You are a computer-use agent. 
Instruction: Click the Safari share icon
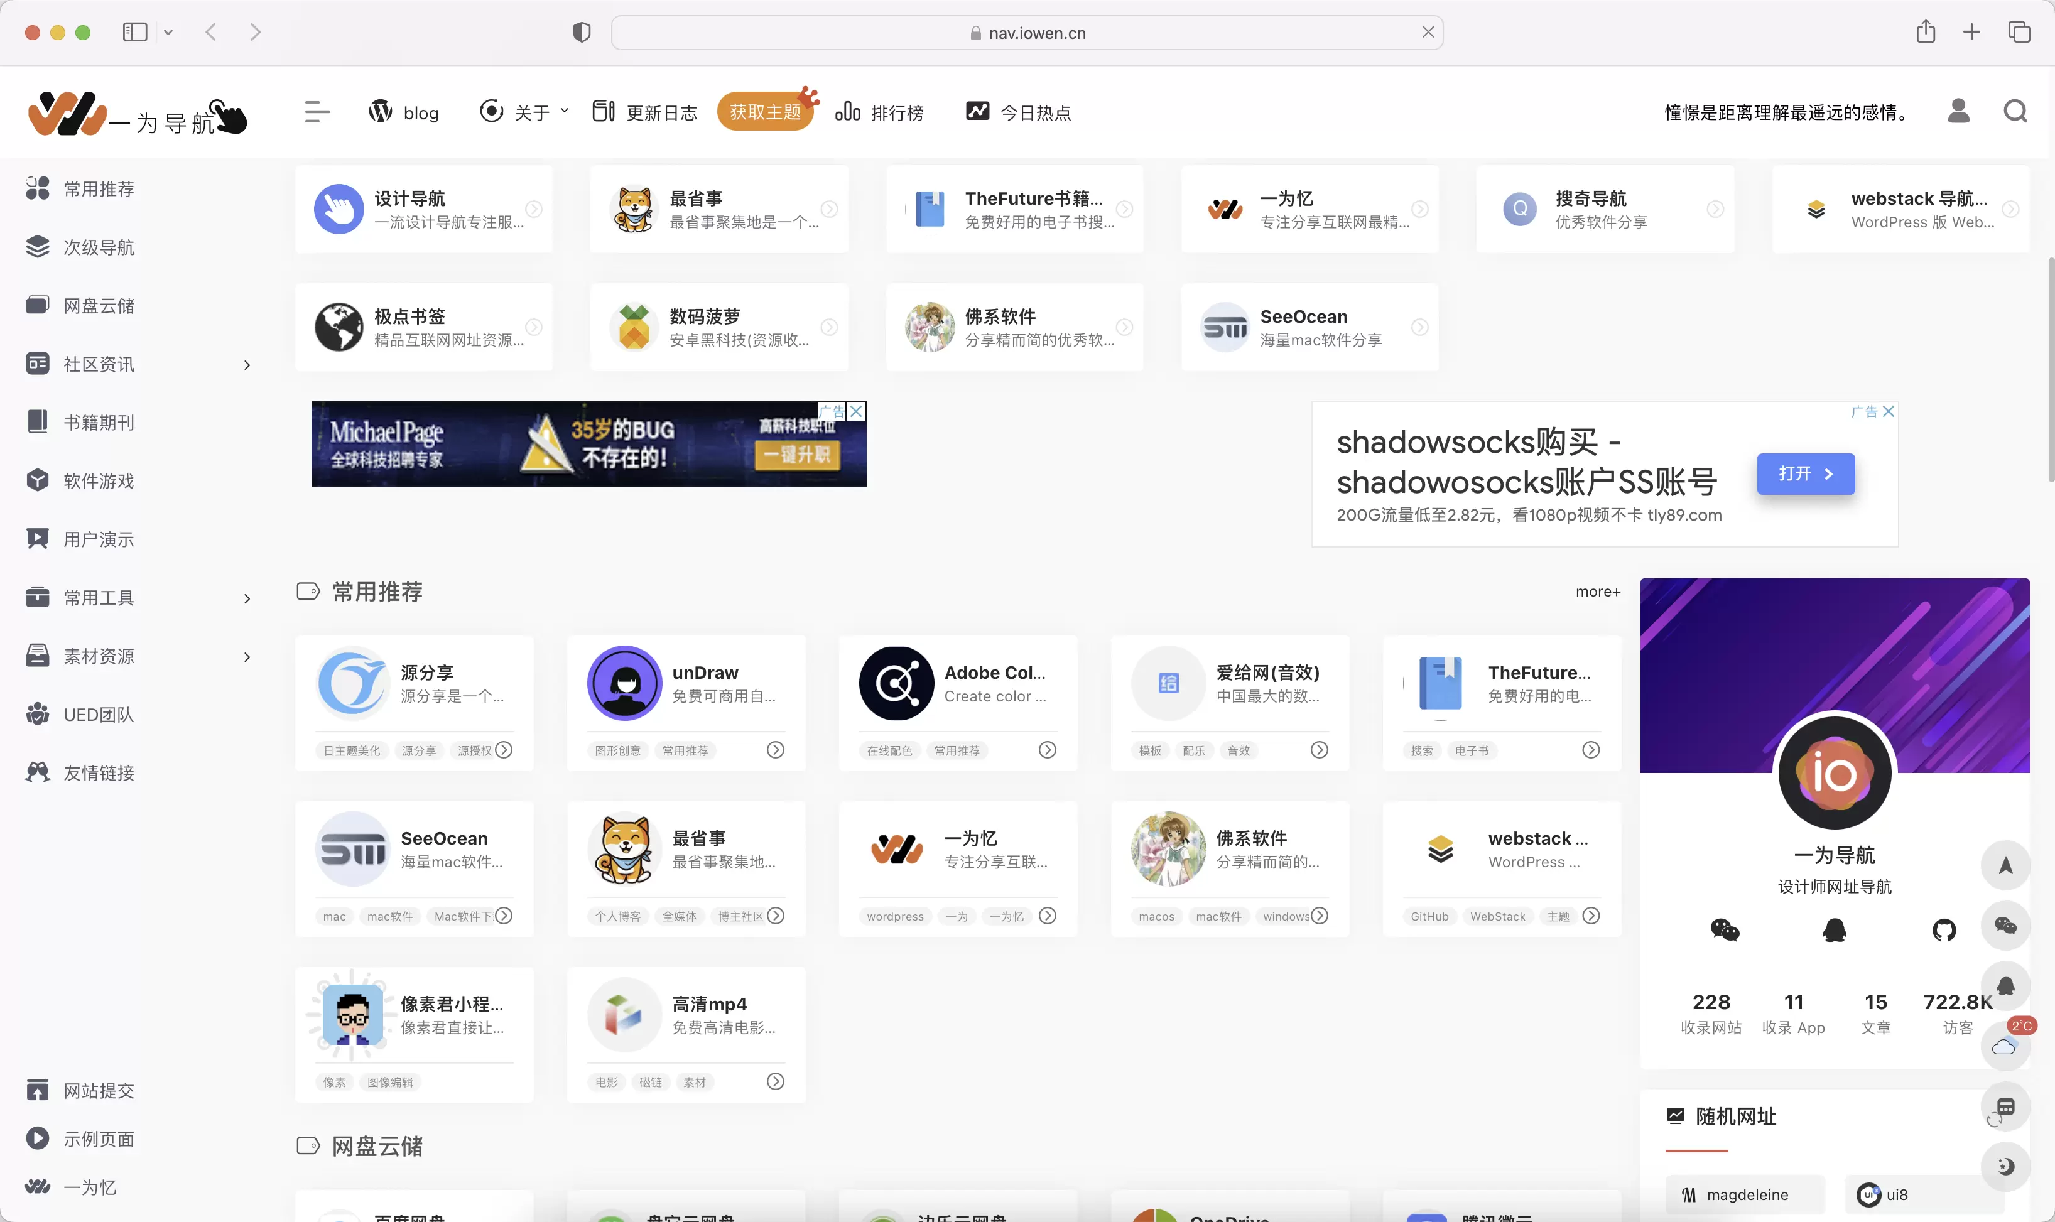1925,31
